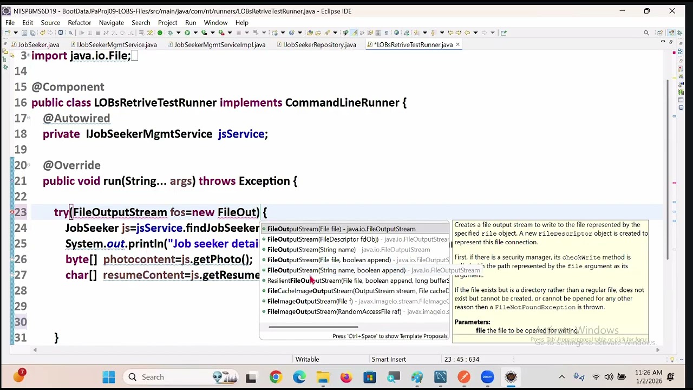
Task: Open the Source menu
Action: (x=50, y=22)
